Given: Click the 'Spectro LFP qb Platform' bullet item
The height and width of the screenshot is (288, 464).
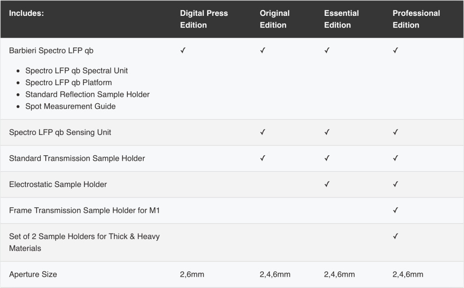Looking at the screenshot, I should 68,82.
